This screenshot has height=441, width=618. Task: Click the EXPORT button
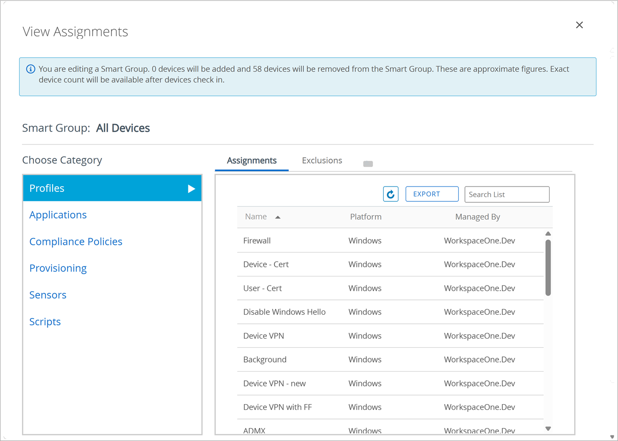tap(432, 194)
